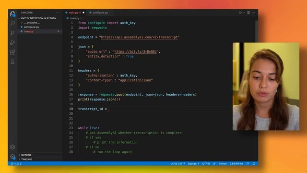This screenshot has height=173, width=307.
Task: Click the unsaved dot on main.py tab
Action: click(x=83, y=12)
